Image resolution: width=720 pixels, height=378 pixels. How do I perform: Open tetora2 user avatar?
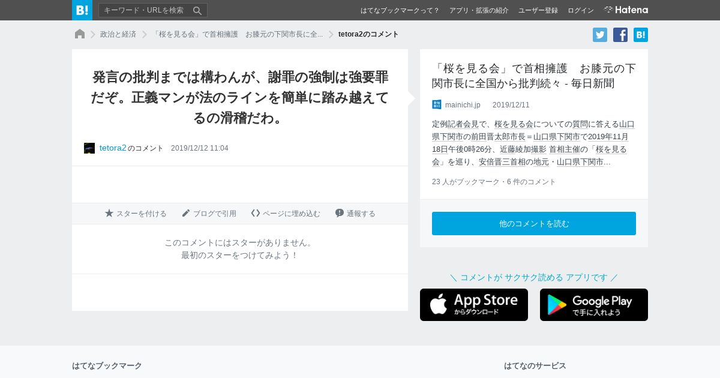pos(89,148)
